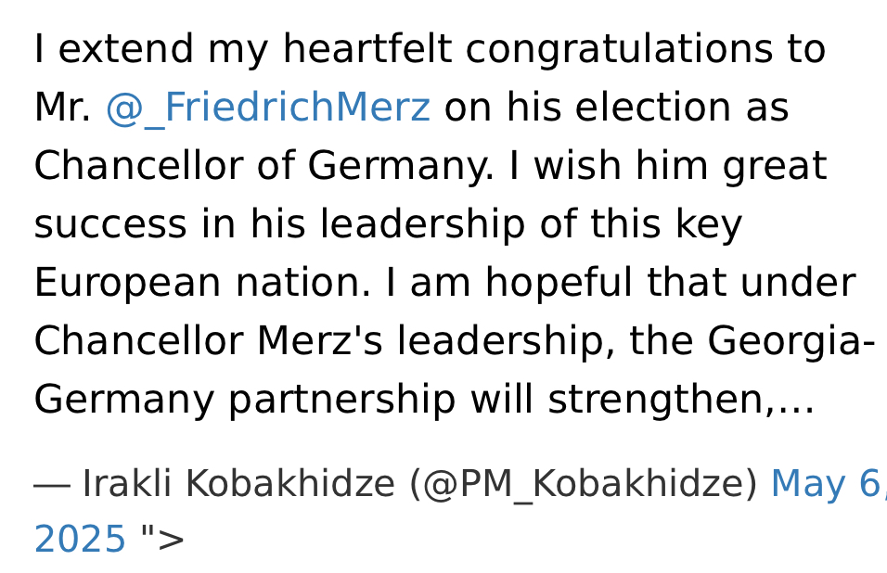Click the author name Irakli Kobakhidze
This screenshot has height=573, width=887.
click(238, 484)
